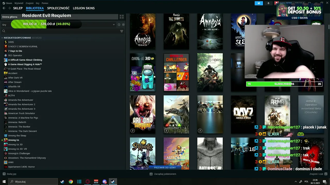Toggle ready-to-play filter icon
The width and height of the screenshot is (330, 185).
(x=123, y=25)
